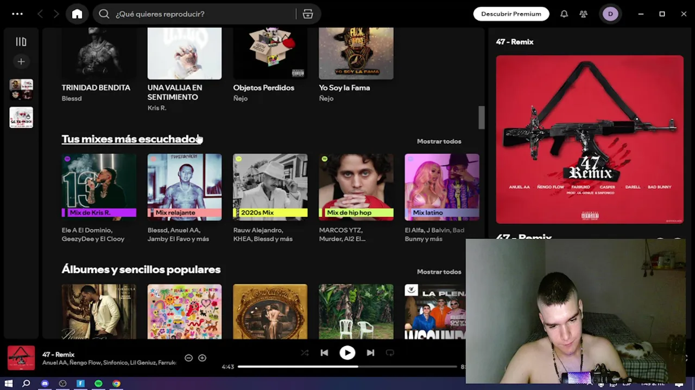The width and height of the screenshot is (695, 390).
Task: Click the now playing cover thumbnail
Action: point(21,358)
